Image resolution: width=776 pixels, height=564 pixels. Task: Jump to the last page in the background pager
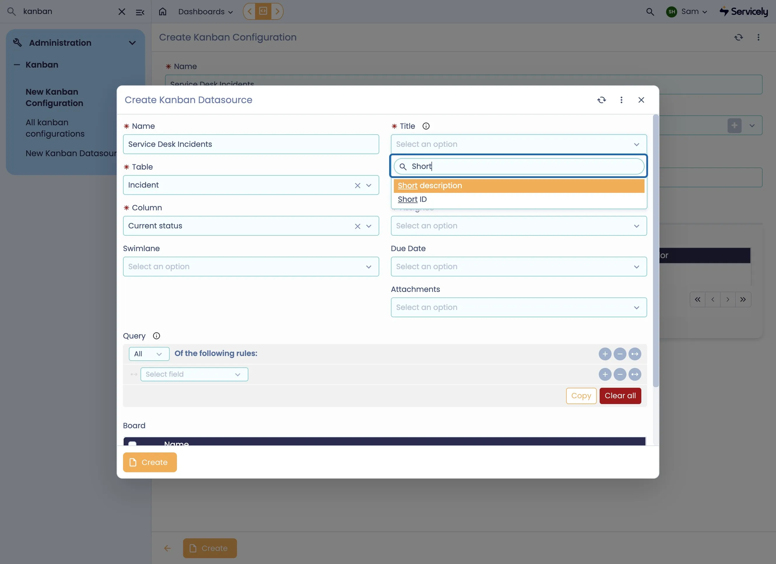tap(743, 299)
